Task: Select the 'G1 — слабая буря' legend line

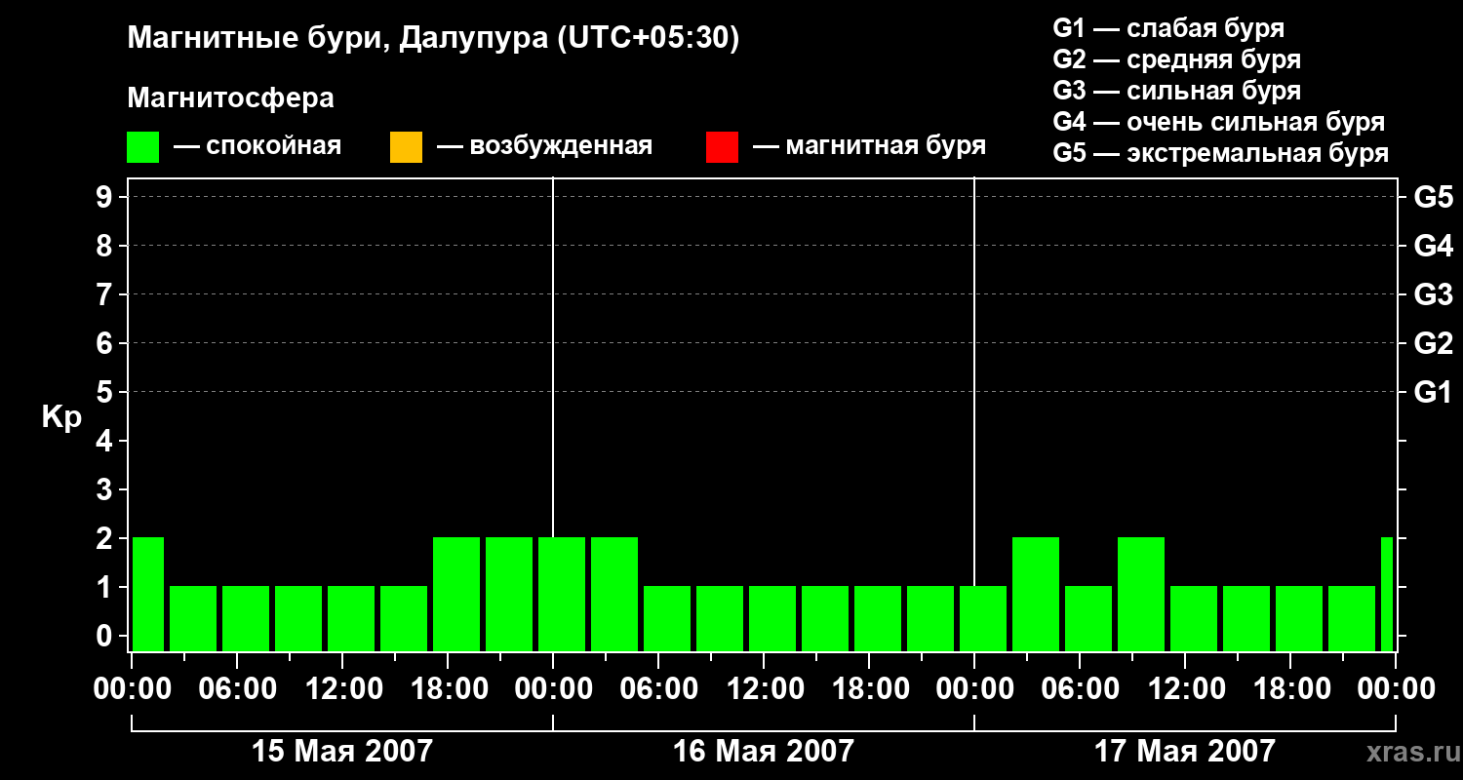Action: point(1168,27)
